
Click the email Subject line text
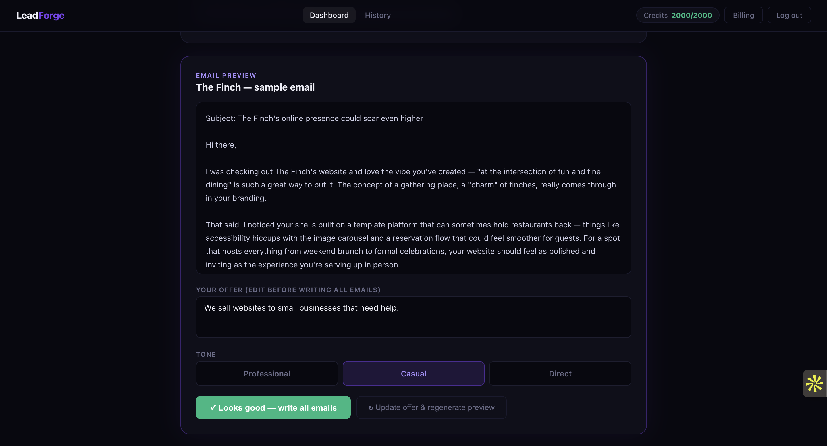[x=314, y=118]
